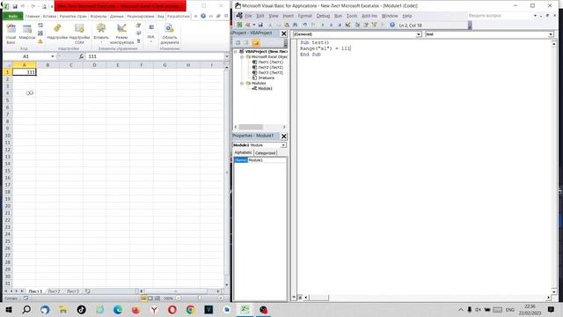Screen dimensions: 563x317
Task: Open the test procedure dropdown
Action: coord(551,34)
